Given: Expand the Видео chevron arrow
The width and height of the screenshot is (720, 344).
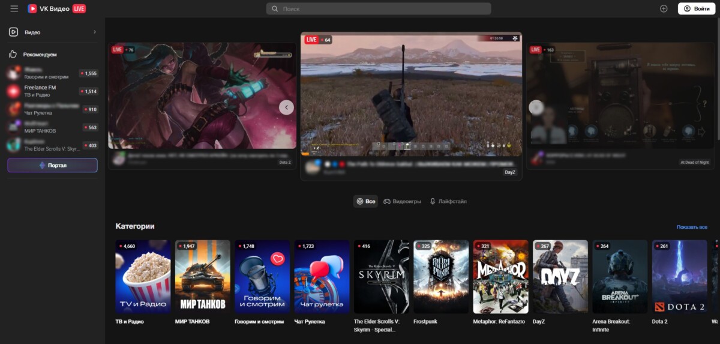Looking at the screenshot, I should [x=94, y=32].
